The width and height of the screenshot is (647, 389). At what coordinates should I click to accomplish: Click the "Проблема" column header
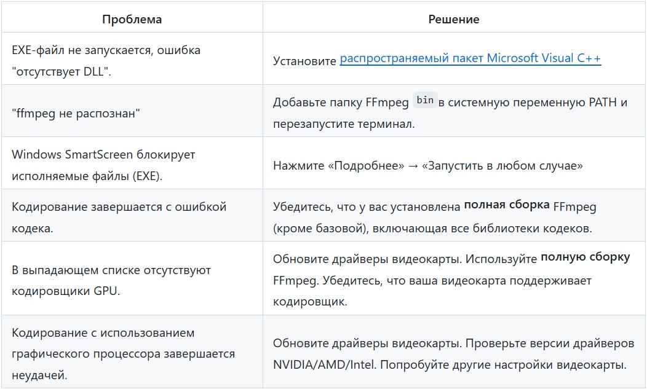pyautogui.click(x=132, y=19)
